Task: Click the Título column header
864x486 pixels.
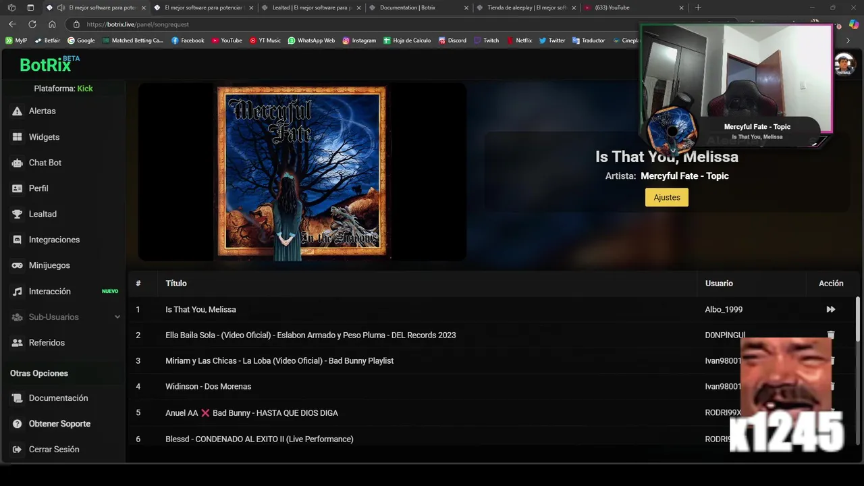Action: click(176, 283)
